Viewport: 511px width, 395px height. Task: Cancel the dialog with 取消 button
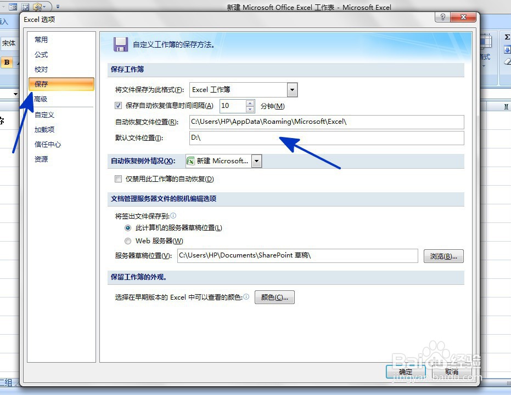(452, 371)
